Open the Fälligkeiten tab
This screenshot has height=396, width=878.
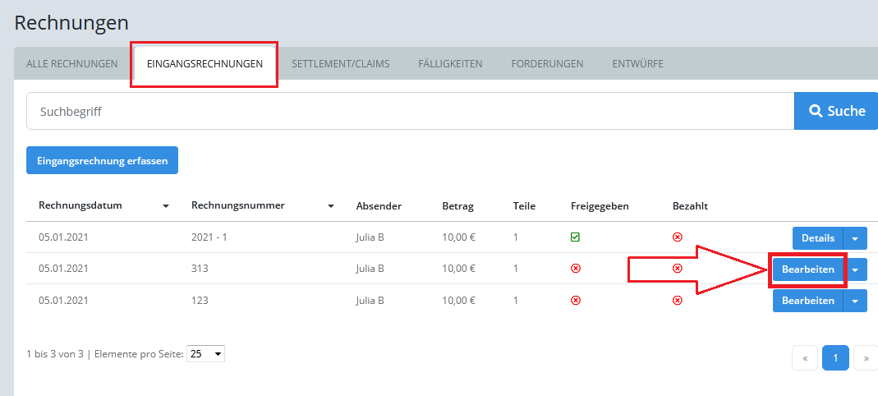pyautogui.click(x=450, y=64)
